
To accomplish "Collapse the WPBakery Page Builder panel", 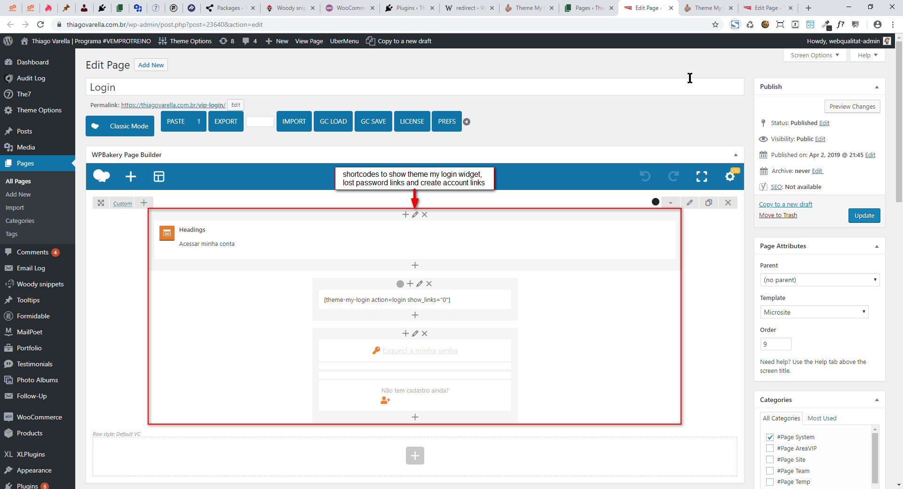I will click(736, 155).
